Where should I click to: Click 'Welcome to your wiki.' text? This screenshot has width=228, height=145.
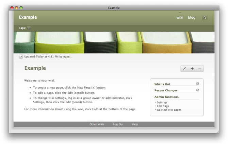point(39,80)
